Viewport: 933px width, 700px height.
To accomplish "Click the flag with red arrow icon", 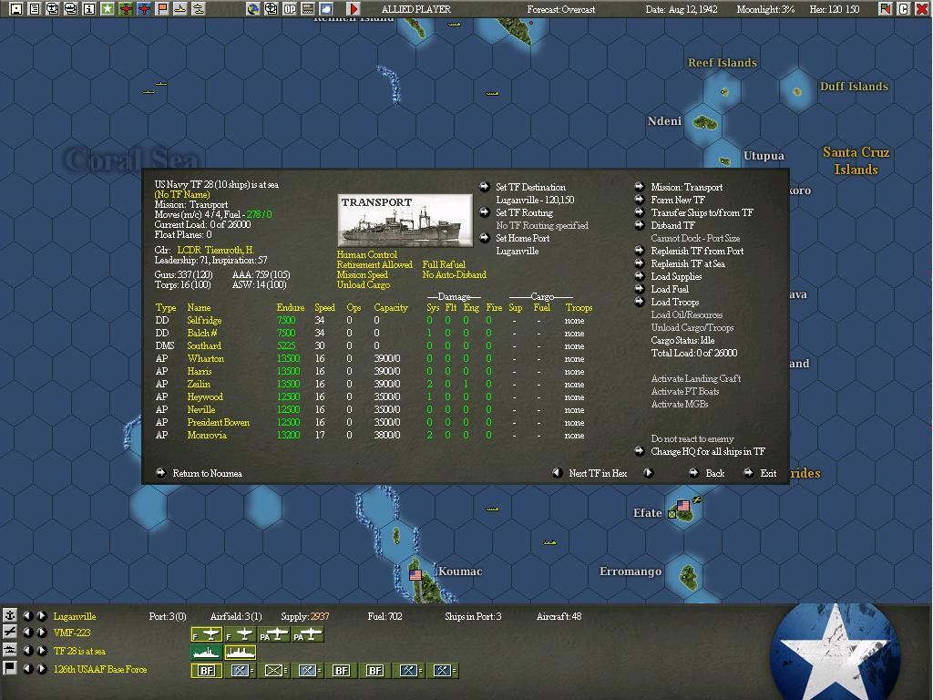I will point(886,9).
